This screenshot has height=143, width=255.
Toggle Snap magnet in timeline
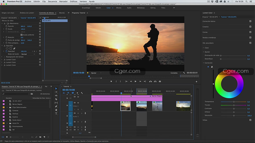[x=68, y=93]
